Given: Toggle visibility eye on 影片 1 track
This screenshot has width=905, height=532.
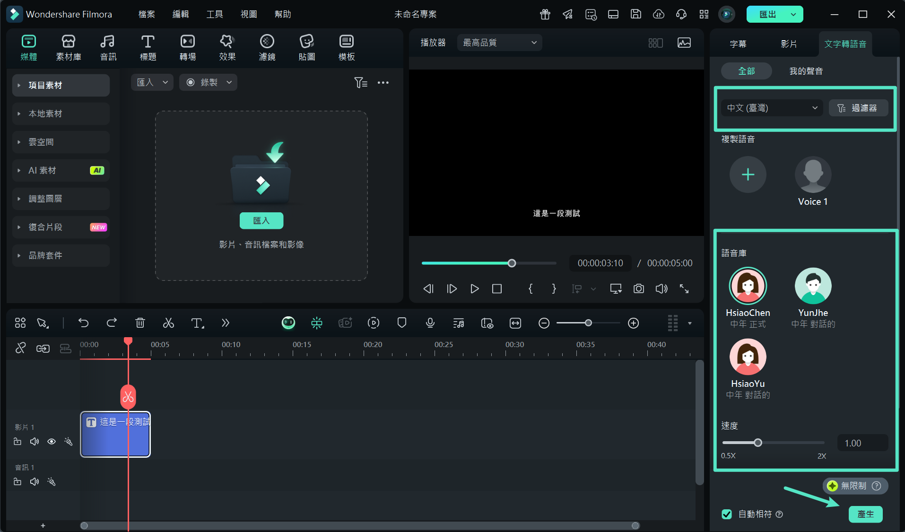Looking at the screenshot, I should (52, 441).
